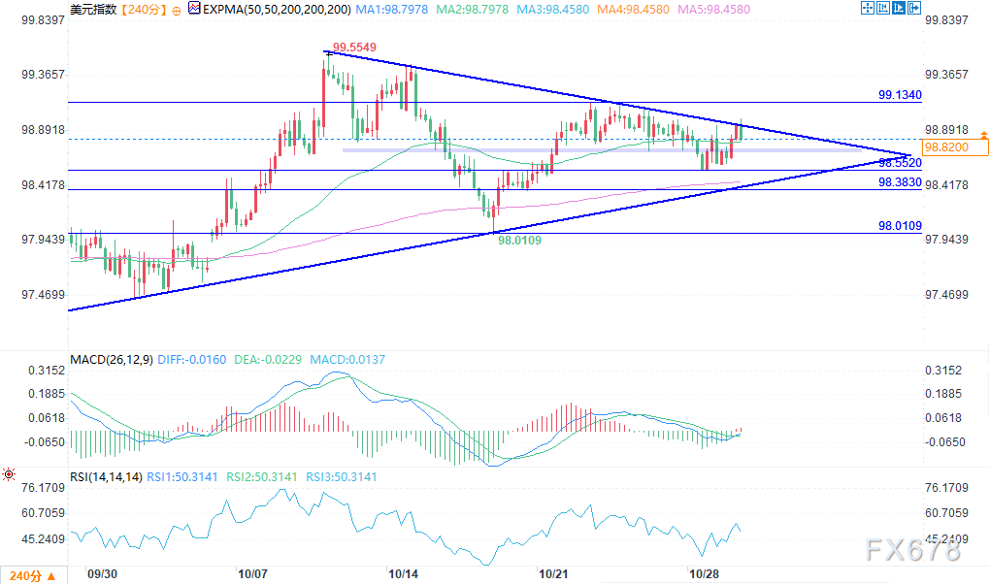Viewport: 990px width, 584px height.
Task: Click the orange 98.8200 current price tag
Action: click(x=954, y=146)
